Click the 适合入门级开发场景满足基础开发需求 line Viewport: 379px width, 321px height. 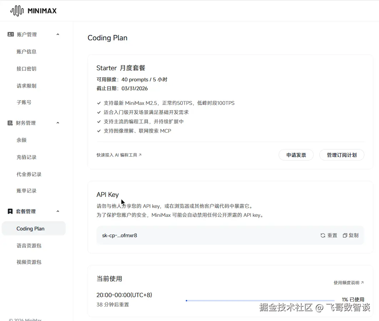(x=146, y=112)
